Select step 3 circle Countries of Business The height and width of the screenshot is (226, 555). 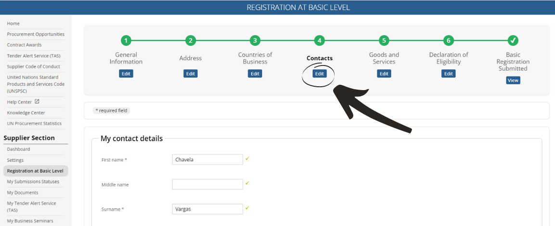coord(255,41)
